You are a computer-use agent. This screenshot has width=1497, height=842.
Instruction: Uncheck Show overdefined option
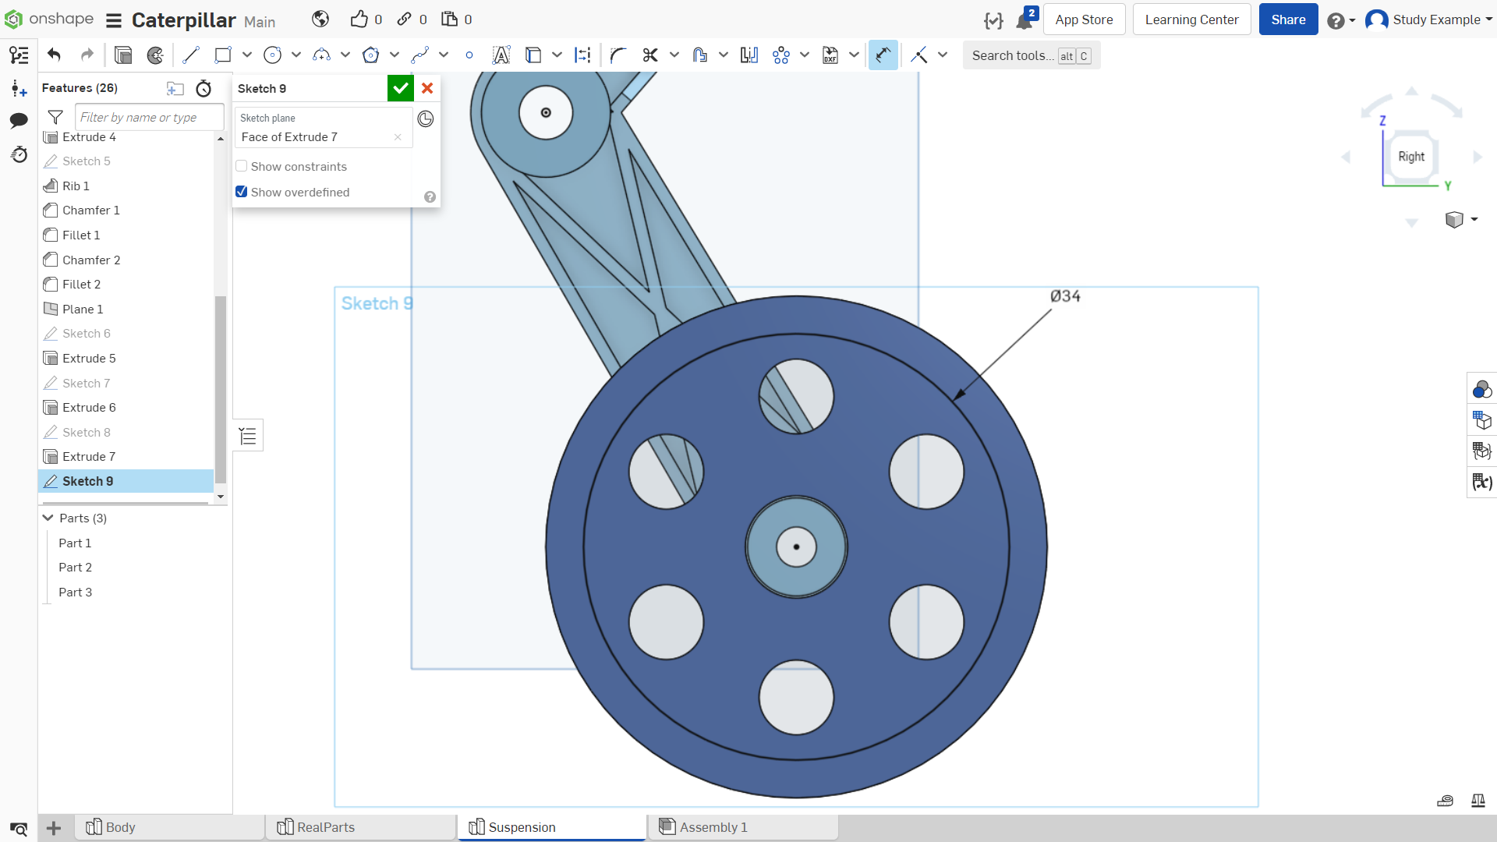point(242,192)
